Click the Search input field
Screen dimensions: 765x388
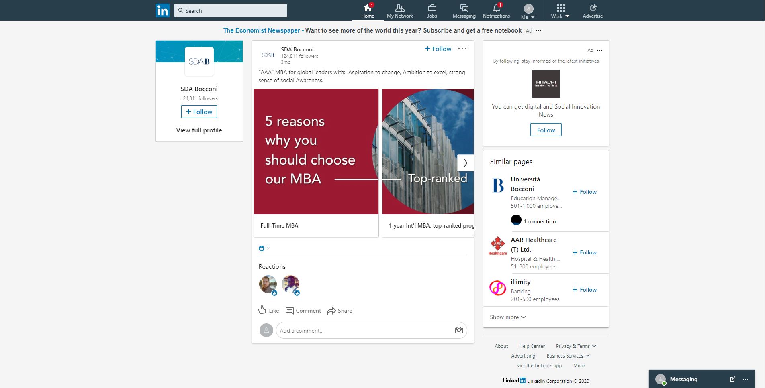point(231,10)
